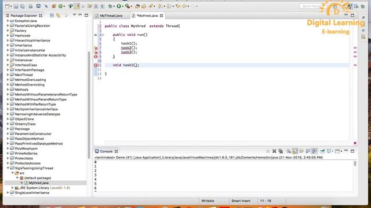Click the green Run button icon
This screenshot has width=371, height=208.
(119, 6)
